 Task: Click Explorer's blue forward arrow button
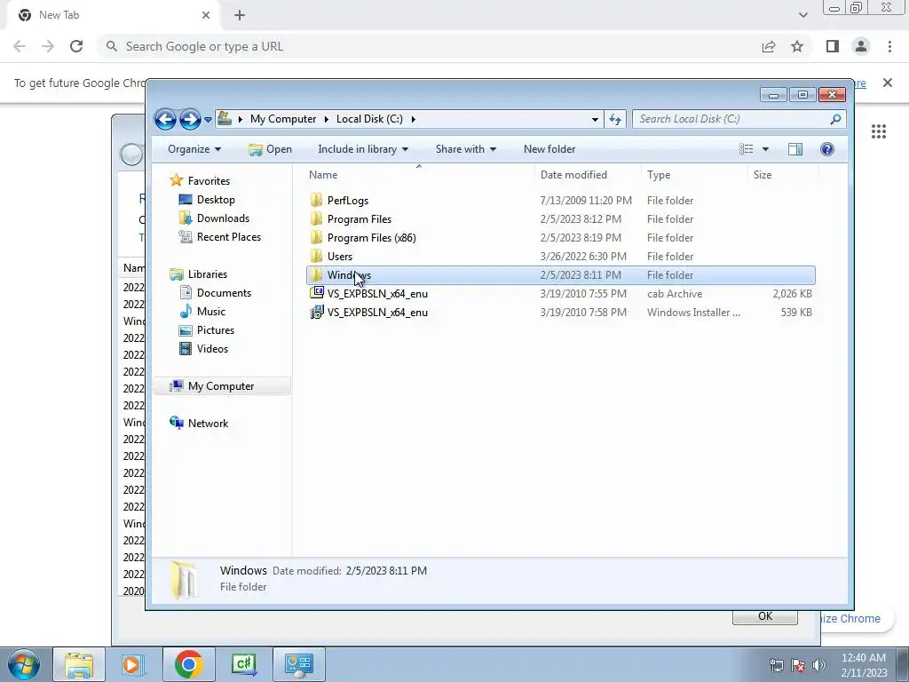tap(190, 120)
